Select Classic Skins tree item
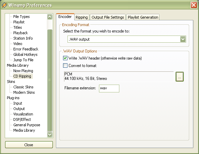This screenshot has height=154, width=199. 23,87
